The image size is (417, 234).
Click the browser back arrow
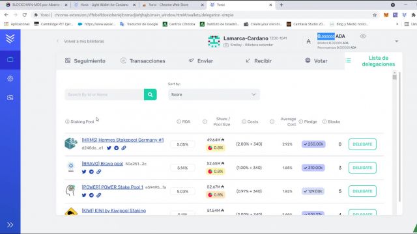[x=7, y=15]
